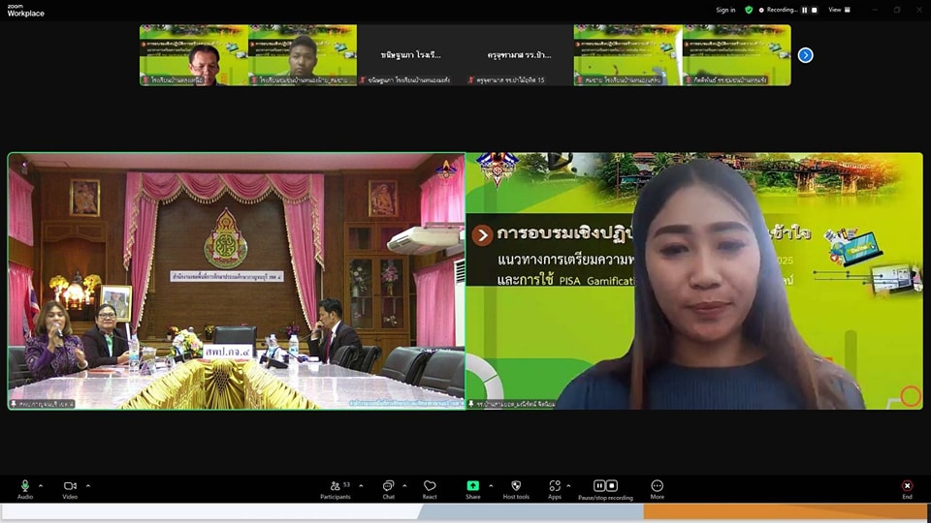Select second thumbnail of man in green
This screenshot has width=931, height=523.
(x=303, y=55)
